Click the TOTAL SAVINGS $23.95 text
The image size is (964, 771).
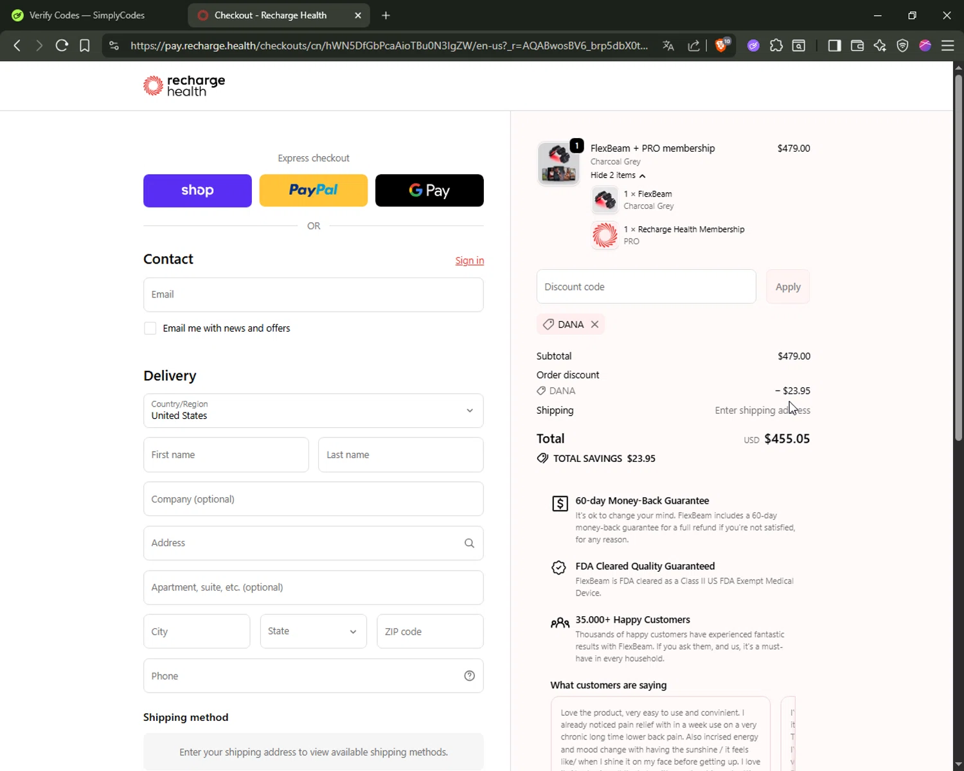pos(604,459)
